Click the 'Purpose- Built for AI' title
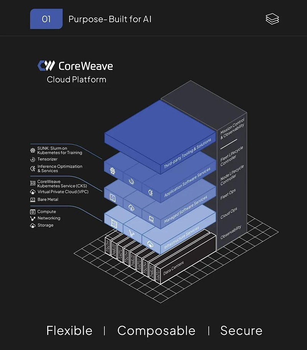 click(110, 19)
